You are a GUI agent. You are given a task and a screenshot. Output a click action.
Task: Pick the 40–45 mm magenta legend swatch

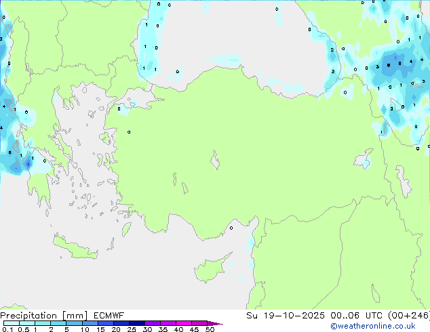coord(184,323)
